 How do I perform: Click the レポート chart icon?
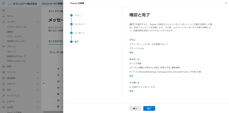(x=4, y=102)
